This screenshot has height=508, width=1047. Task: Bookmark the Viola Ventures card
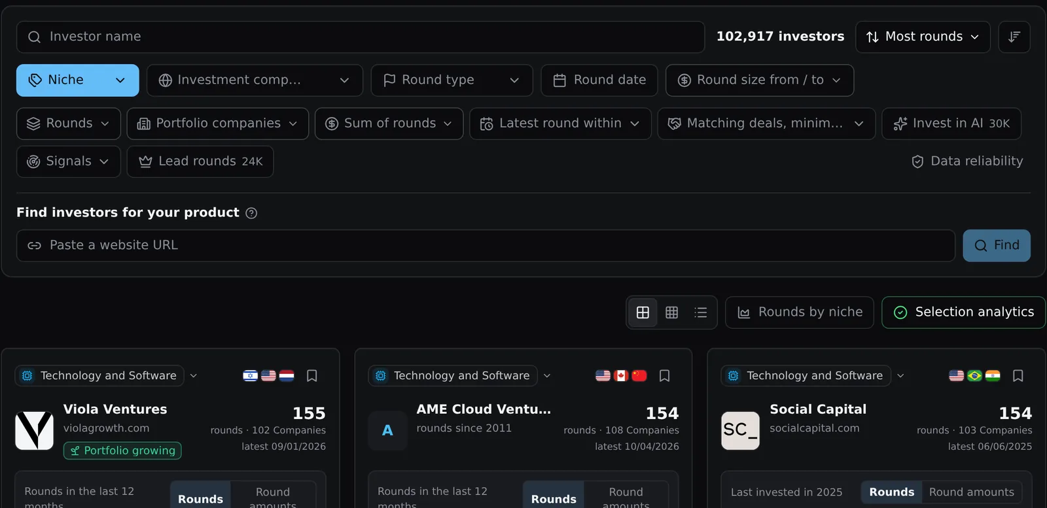coord(312,376)
